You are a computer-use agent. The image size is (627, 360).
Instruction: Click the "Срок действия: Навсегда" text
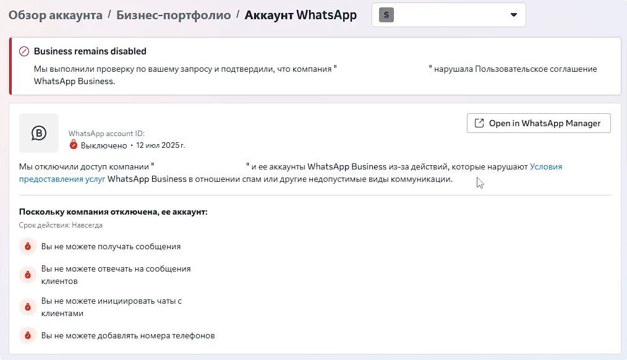[61, 225]
